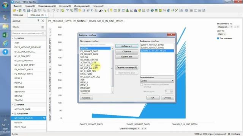Image resolution: width=243 pixels, height=136 pixels.
Task: Reset all filters using the green arrow icon
Action: [63, 10]
